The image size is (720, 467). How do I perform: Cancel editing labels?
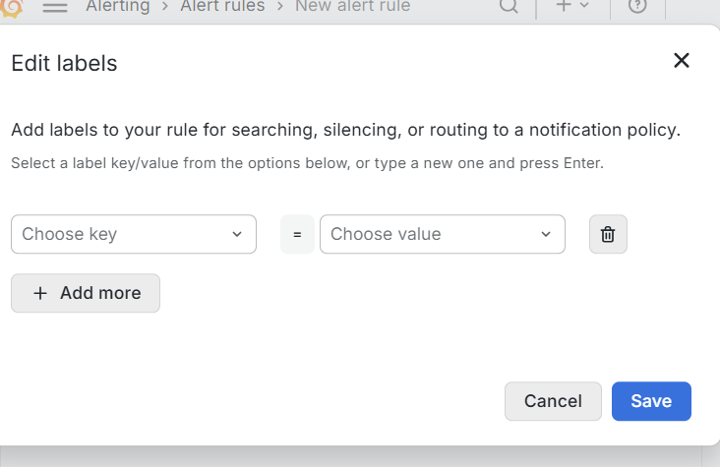[x=553, y=401]
